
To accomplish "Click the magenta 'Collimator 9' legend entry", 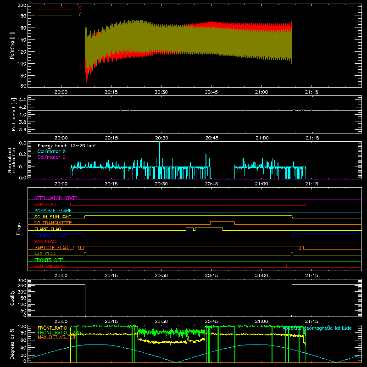I will [x=51, y=157].
